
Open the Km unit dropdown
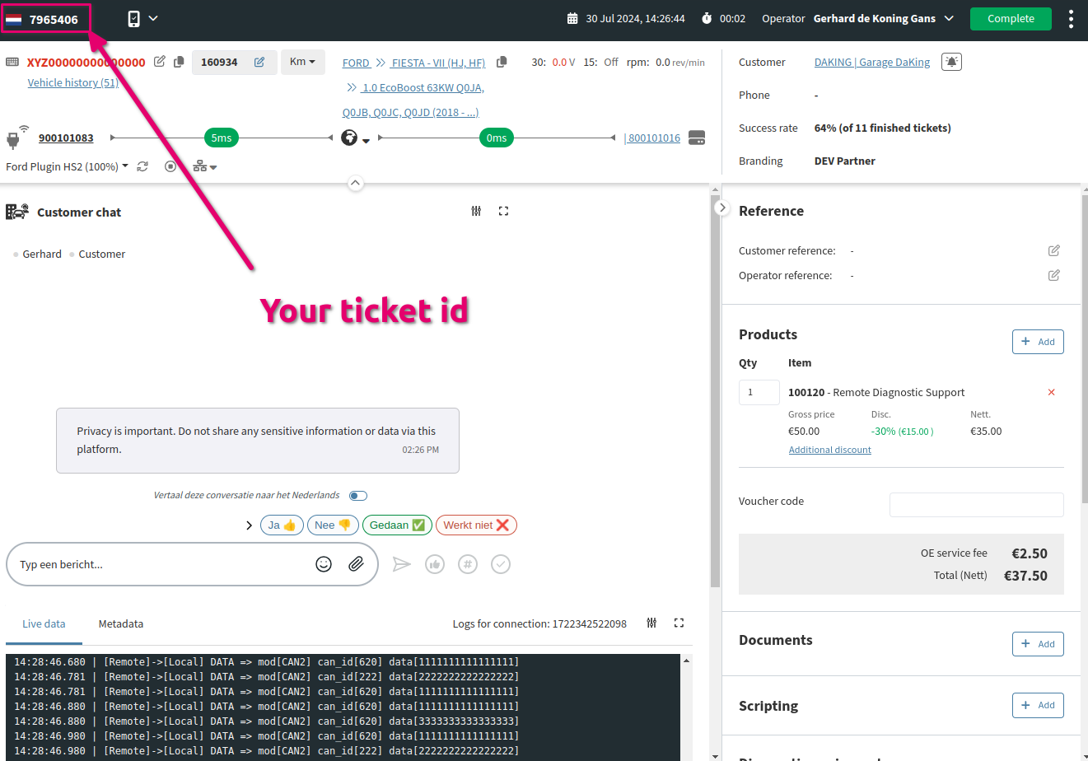coord(302,63)
